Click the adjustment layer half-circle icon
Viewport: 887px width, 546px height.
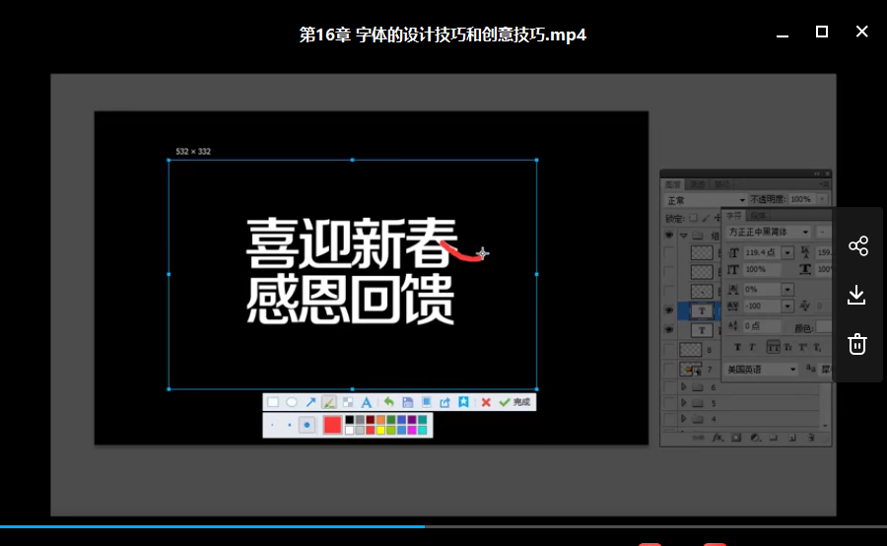pos(755,438)
